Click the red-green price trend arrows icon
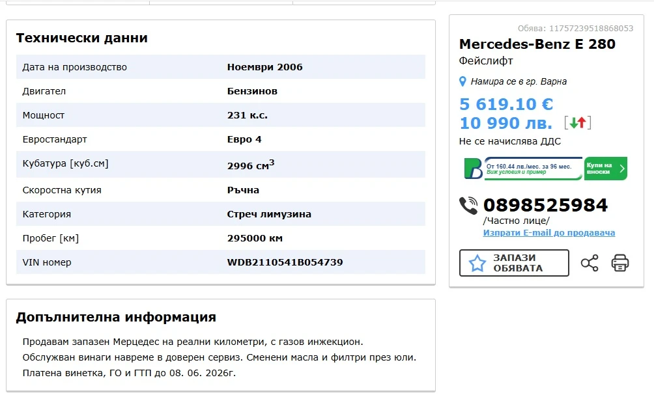The image size is (654, 397). pyautogui.click(x=578, y=121)
